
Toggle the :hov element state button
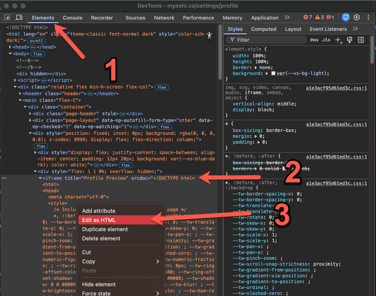pyautogui.click(x=314, y=40)
